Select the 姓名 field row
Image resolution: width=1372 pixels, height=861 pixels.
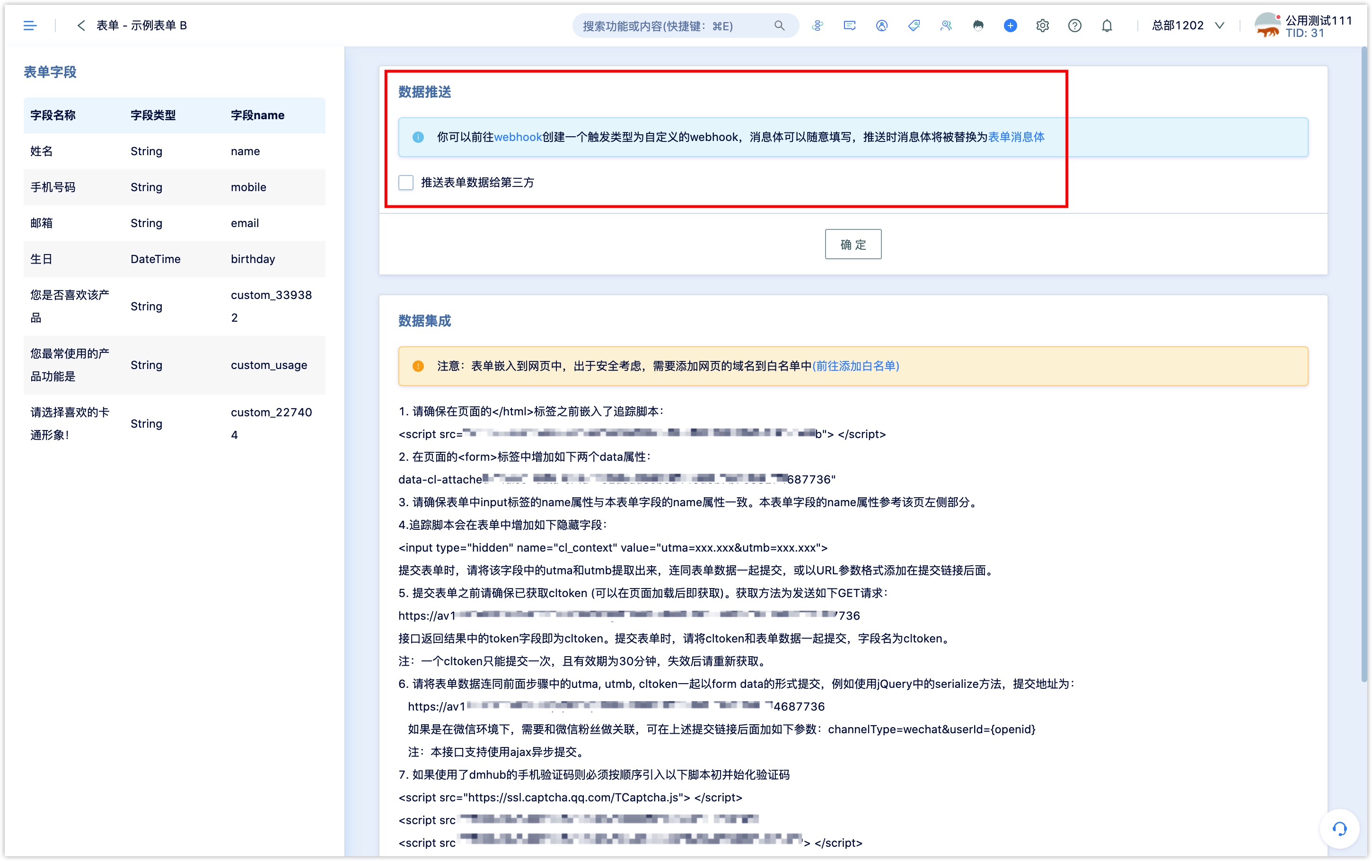[x=174, y=151]
